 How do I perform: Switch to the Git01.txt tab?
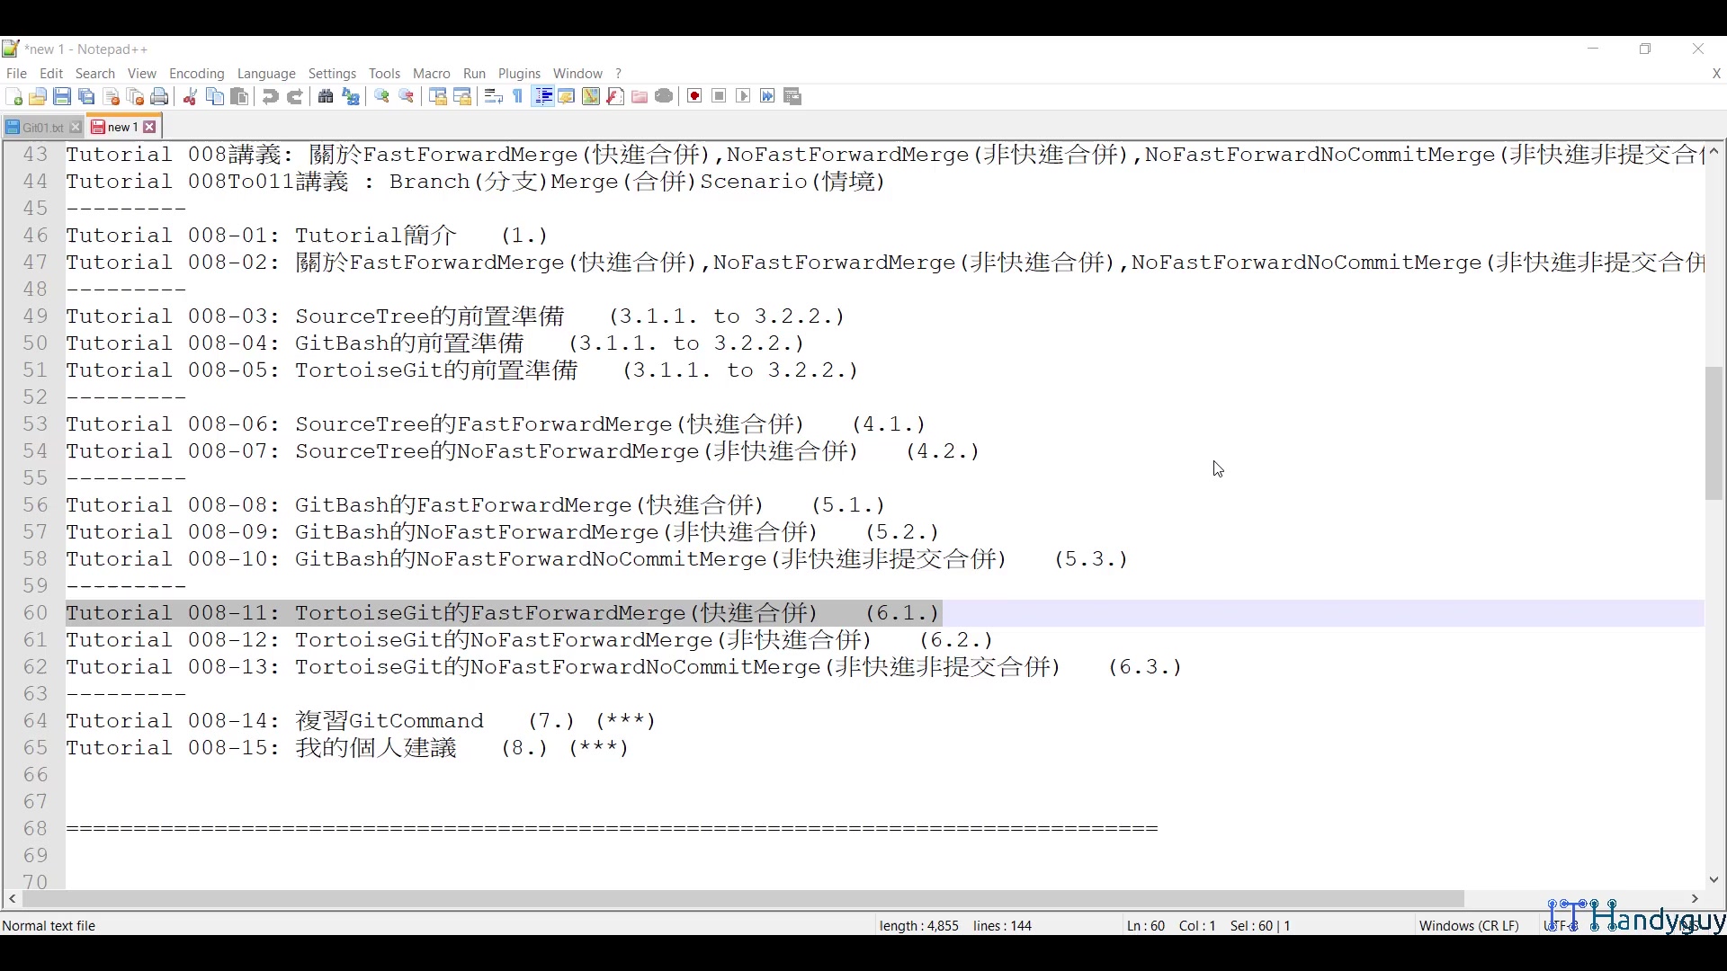(41, 128)
